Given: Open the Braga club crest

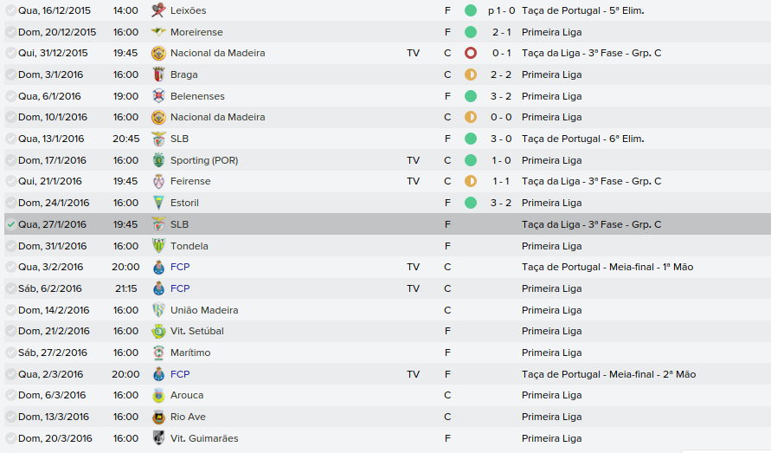Looking at the screenshot, I should 157,74.
